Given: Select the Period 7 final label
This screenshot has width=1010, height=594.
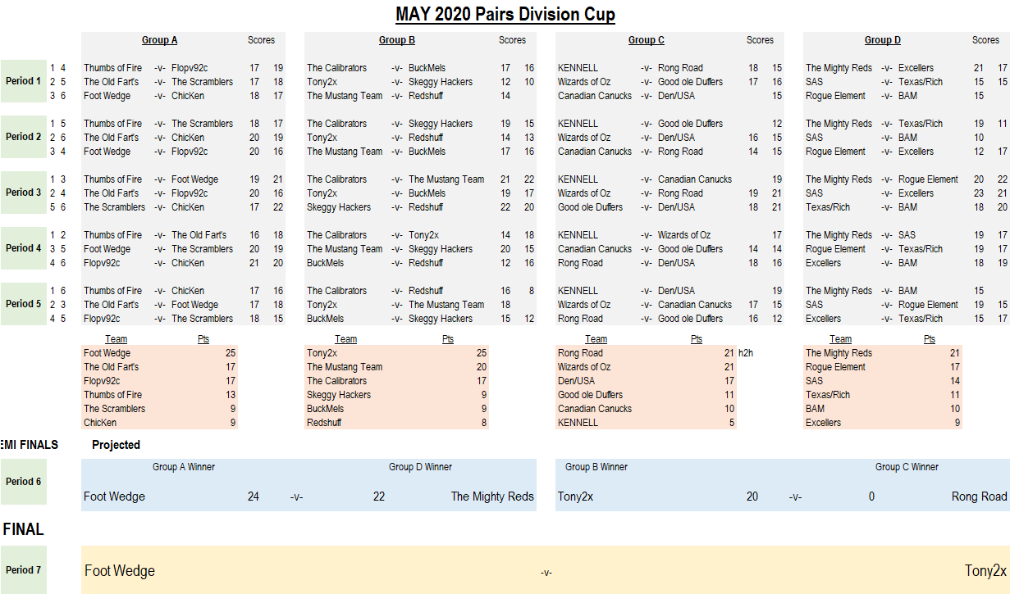Looking at the screenshot, I should point(23,570).
